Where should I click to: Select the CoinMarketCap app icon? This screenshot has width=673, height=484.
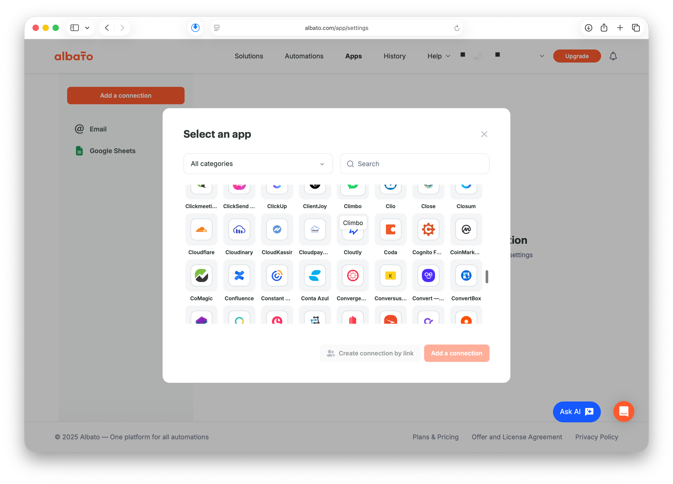(466, 230)
